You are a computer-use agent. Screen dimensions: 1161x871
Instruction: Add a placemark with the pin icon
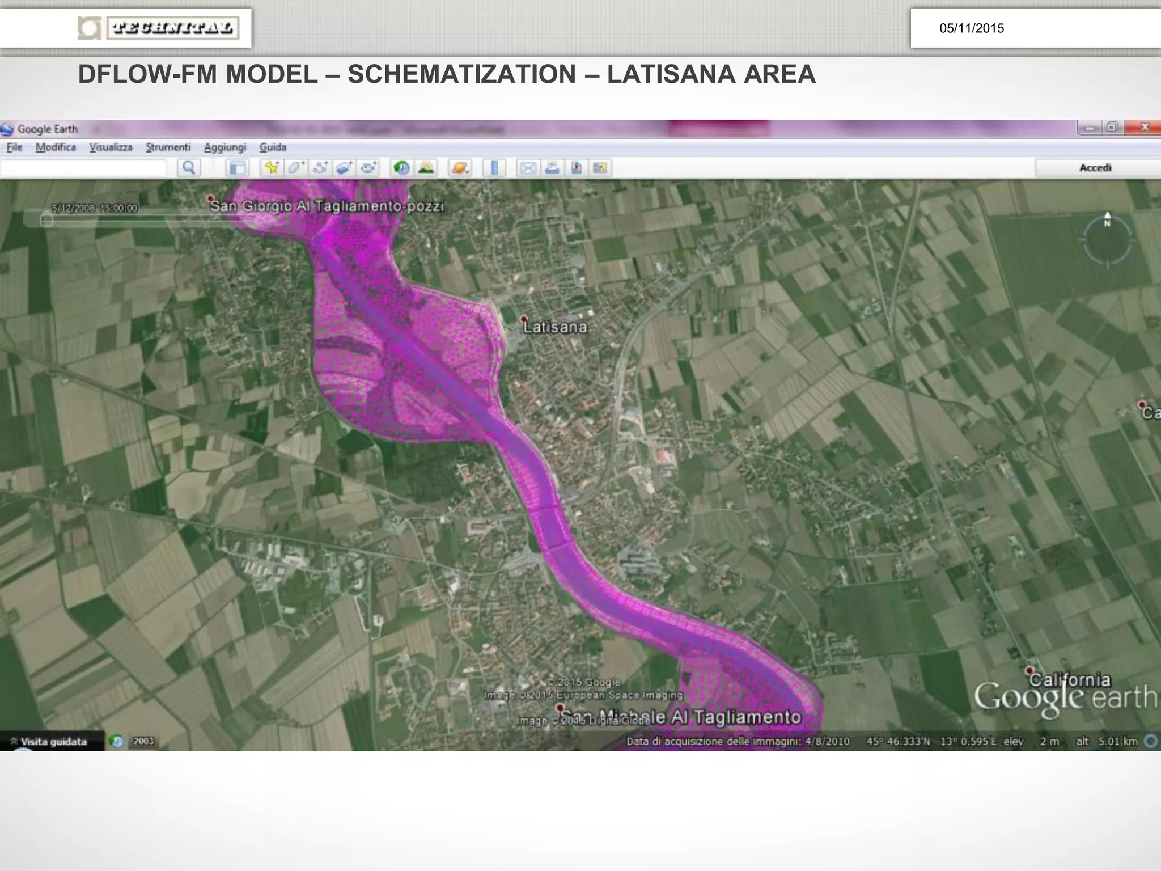click(x=272, y=168)
